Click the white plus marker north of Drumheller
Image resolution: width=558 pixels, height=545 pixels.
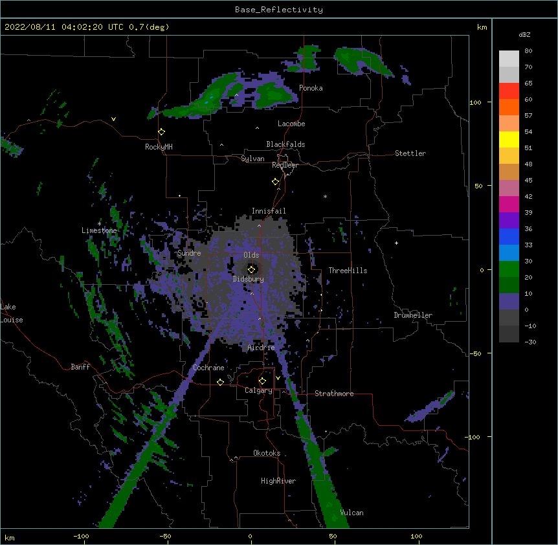pos(396,243)
